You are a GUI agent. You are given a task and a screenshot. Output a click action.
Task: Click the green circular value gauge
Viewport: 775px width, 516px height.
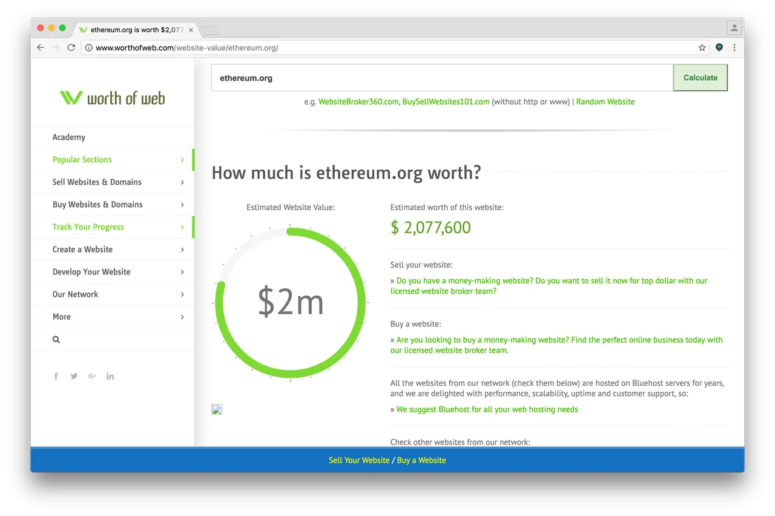291,302
